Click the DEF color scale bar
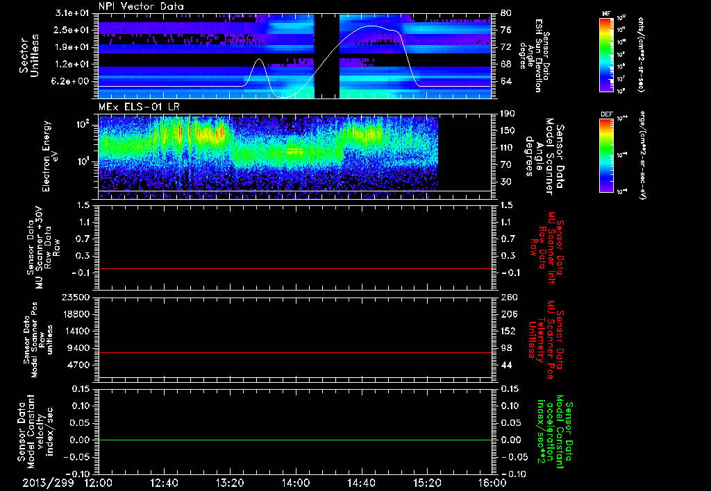Viewport: 711px width, 491px height. tap(607, 155)
